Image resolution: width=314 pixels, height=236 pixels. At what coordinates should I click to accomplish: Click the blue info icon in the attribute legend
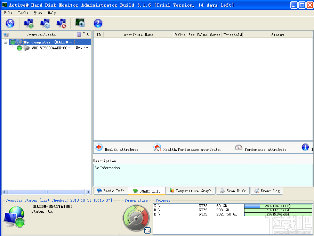click(x=305, y=147)
